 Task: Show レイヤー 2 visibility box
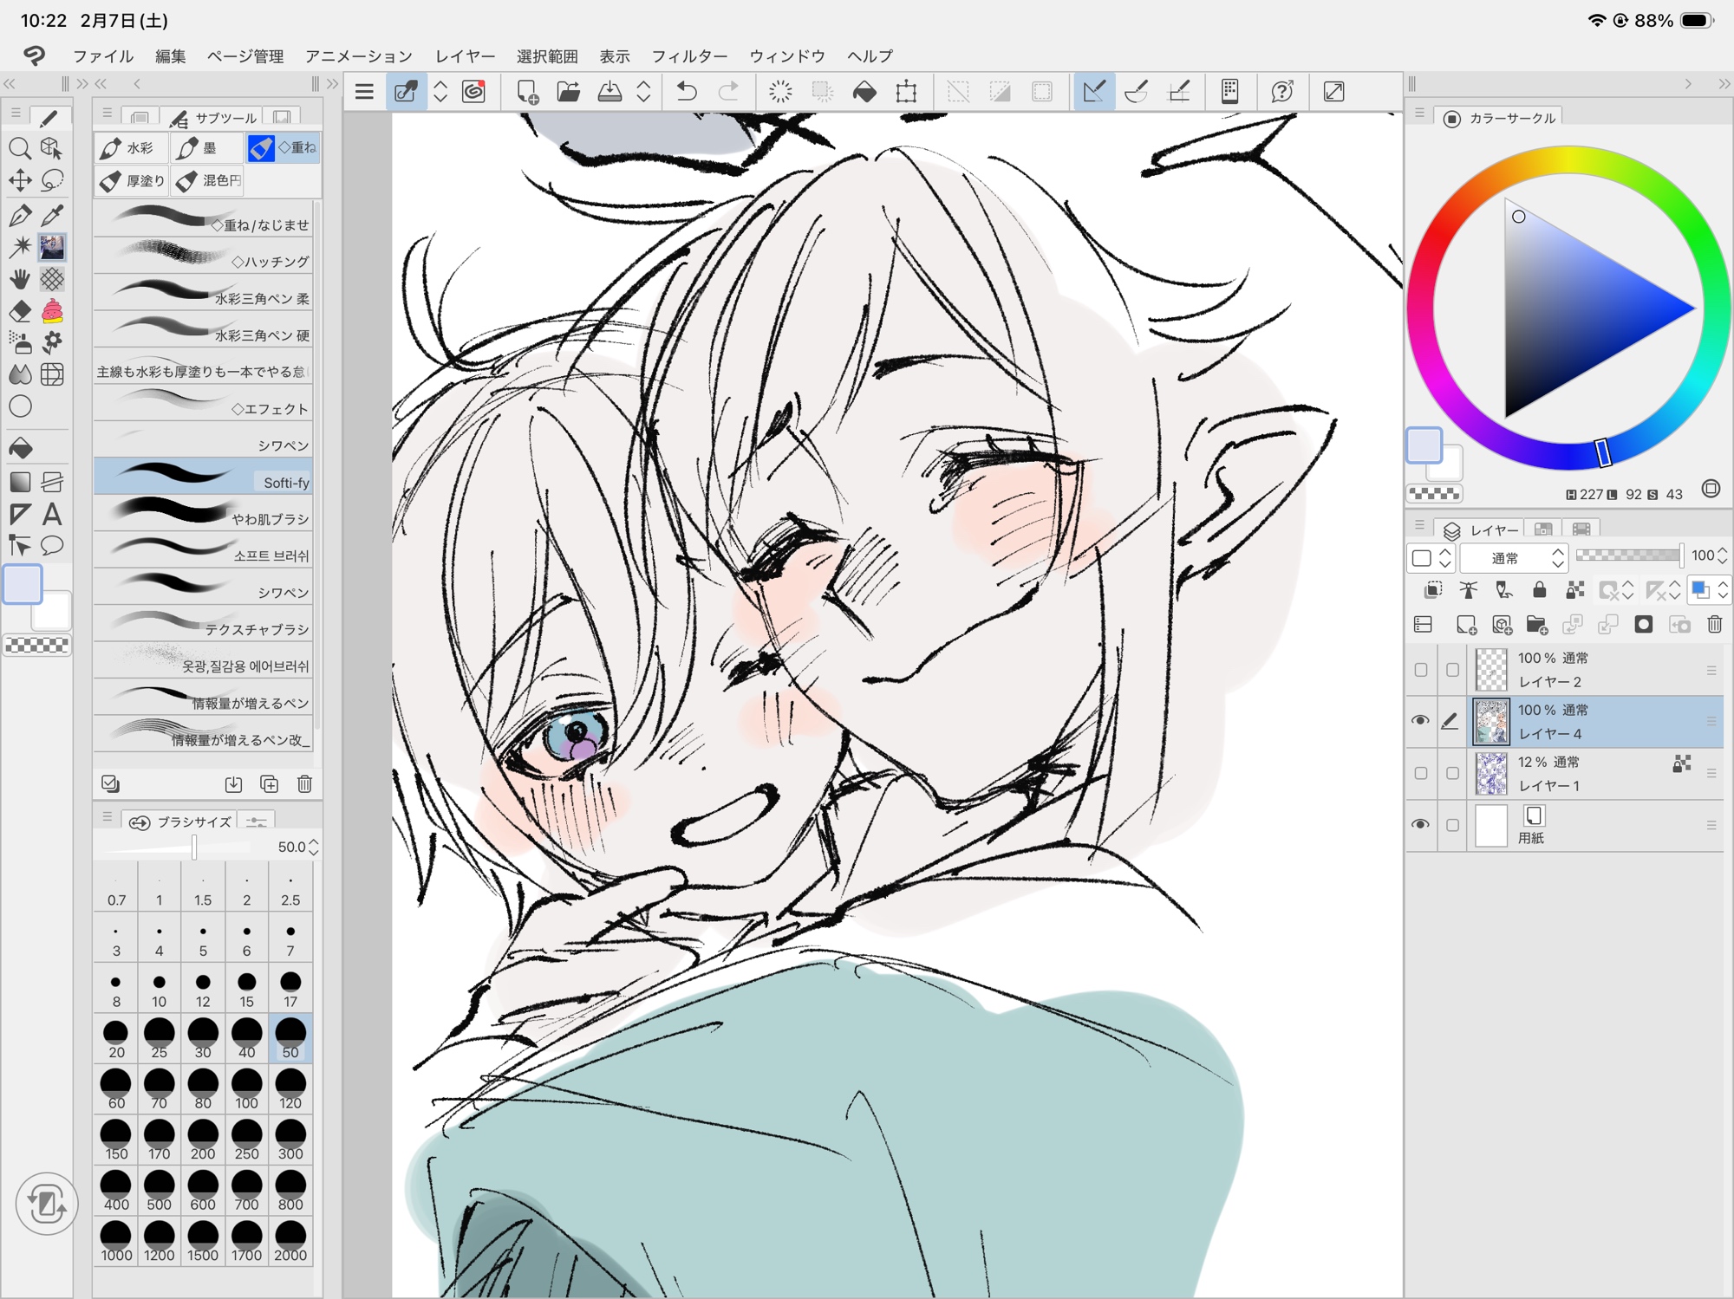(1420, 670)
